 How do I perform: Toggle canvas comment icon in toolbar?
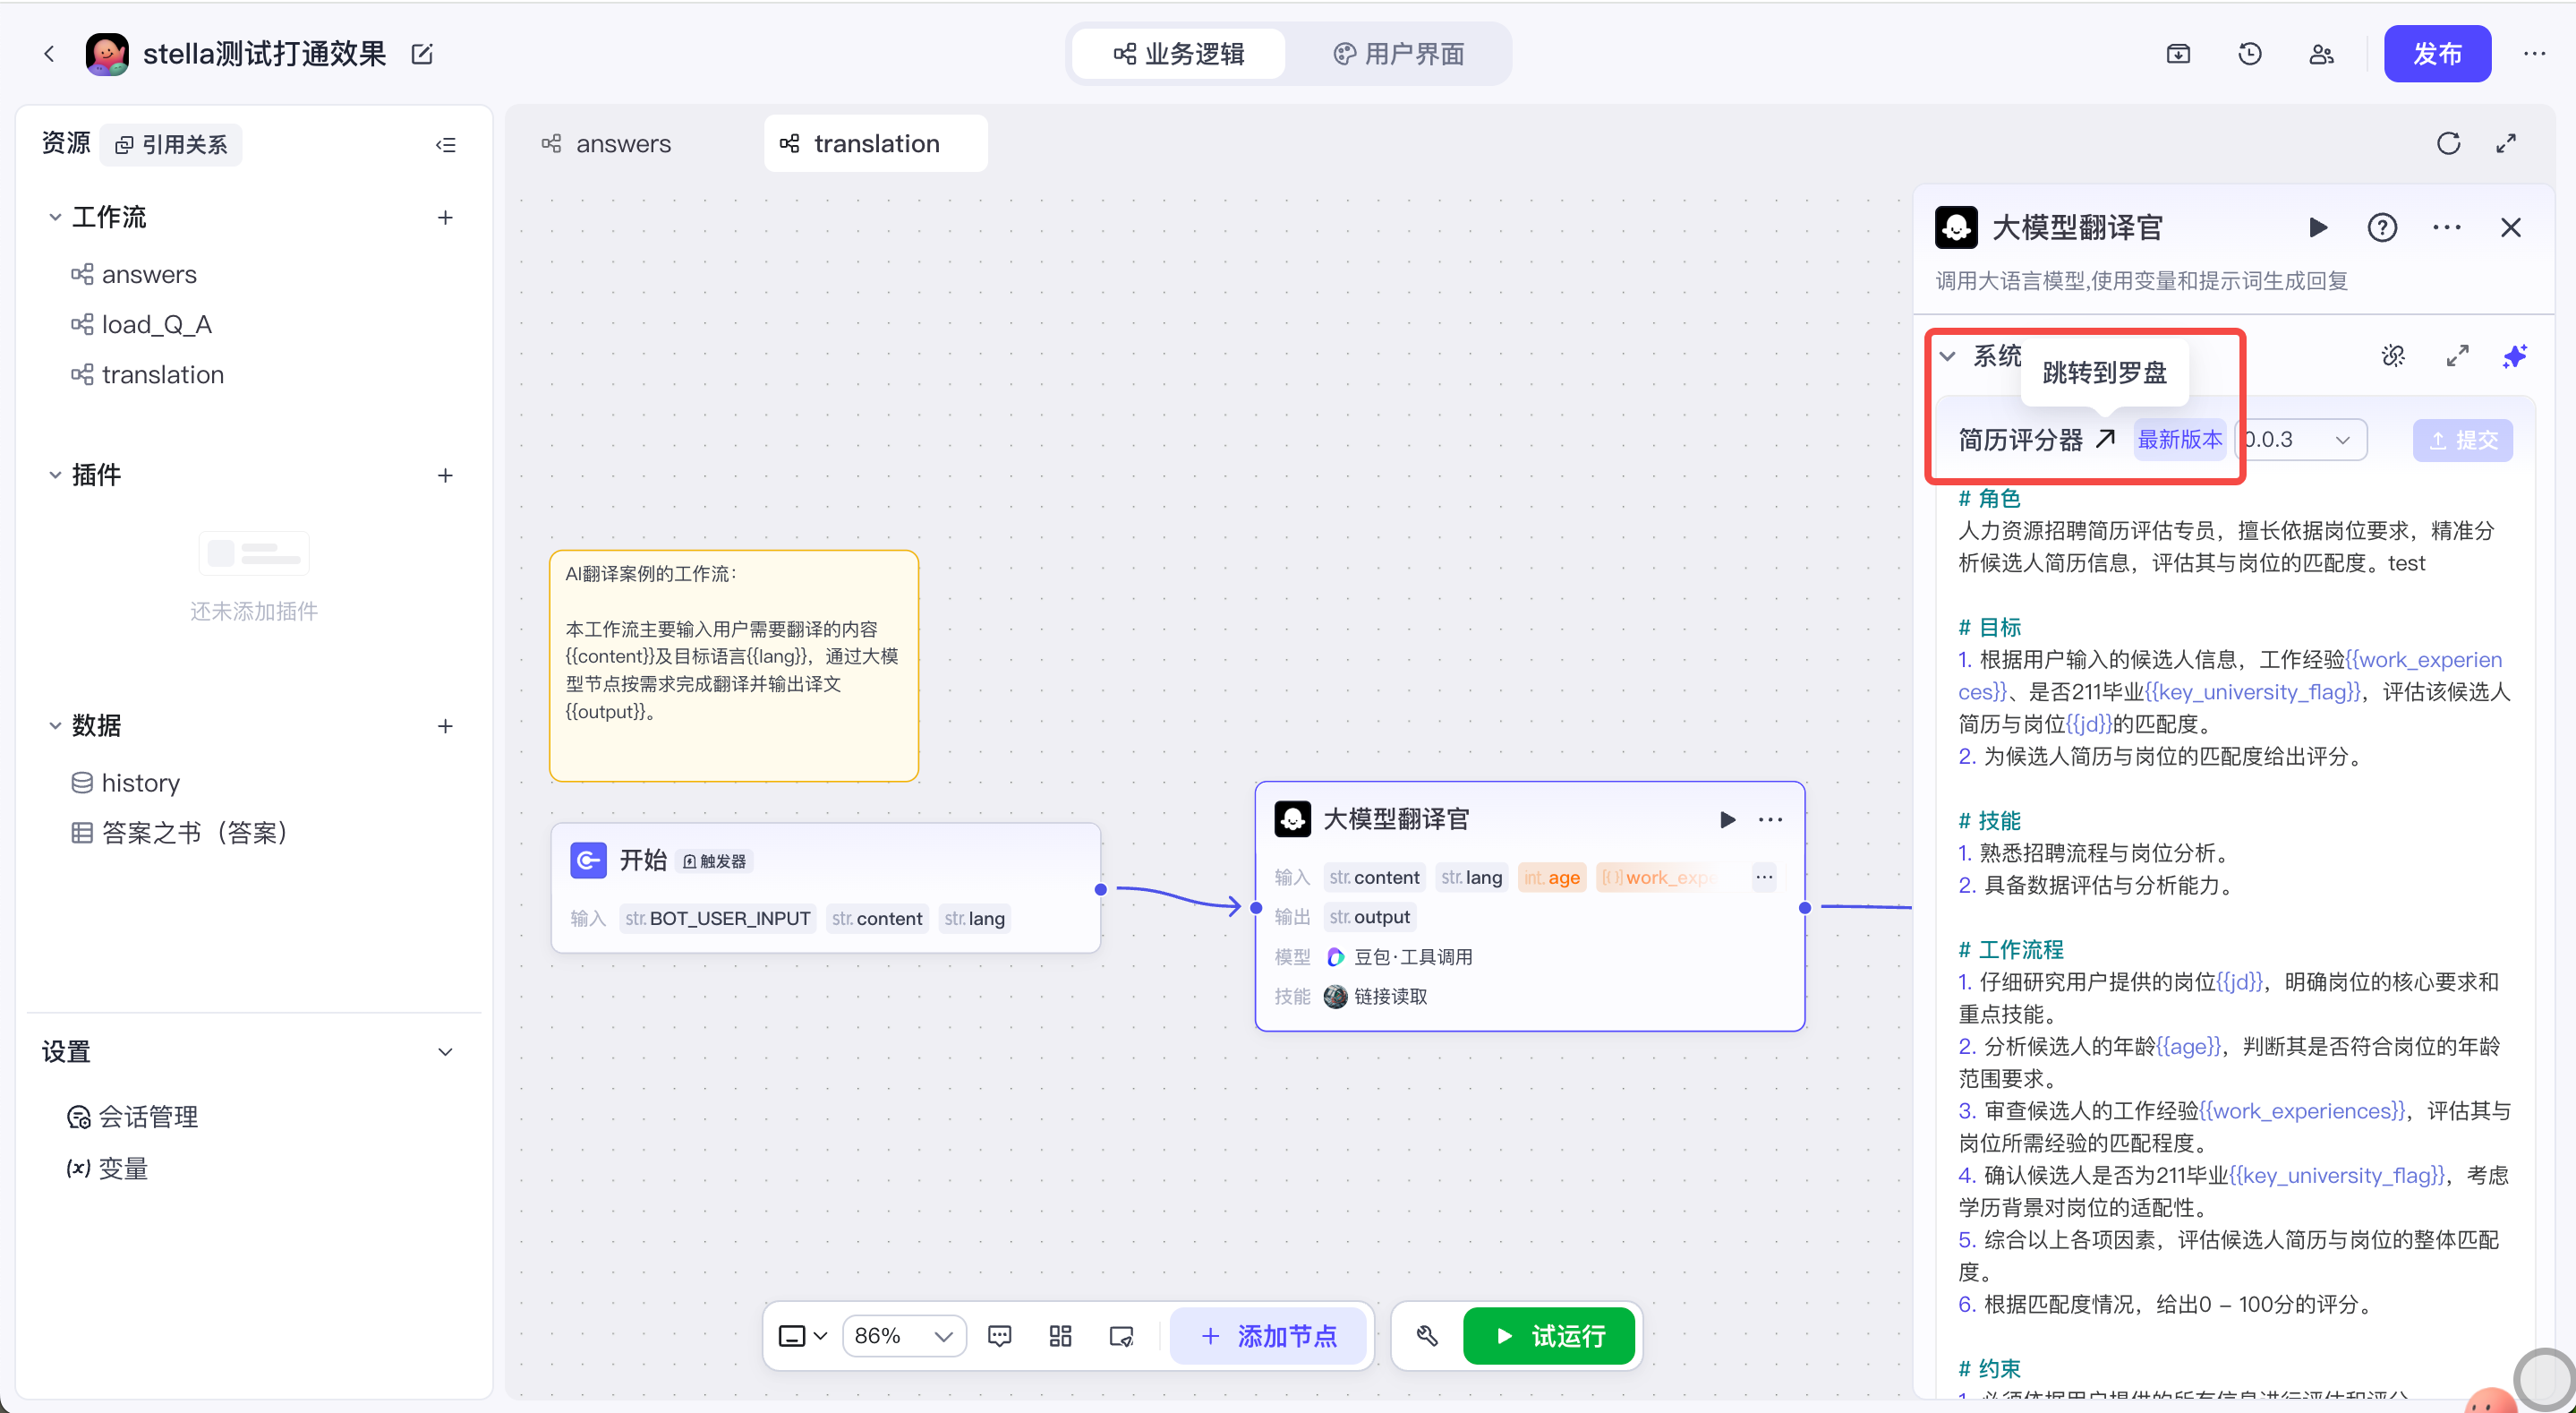[999, 1336]
